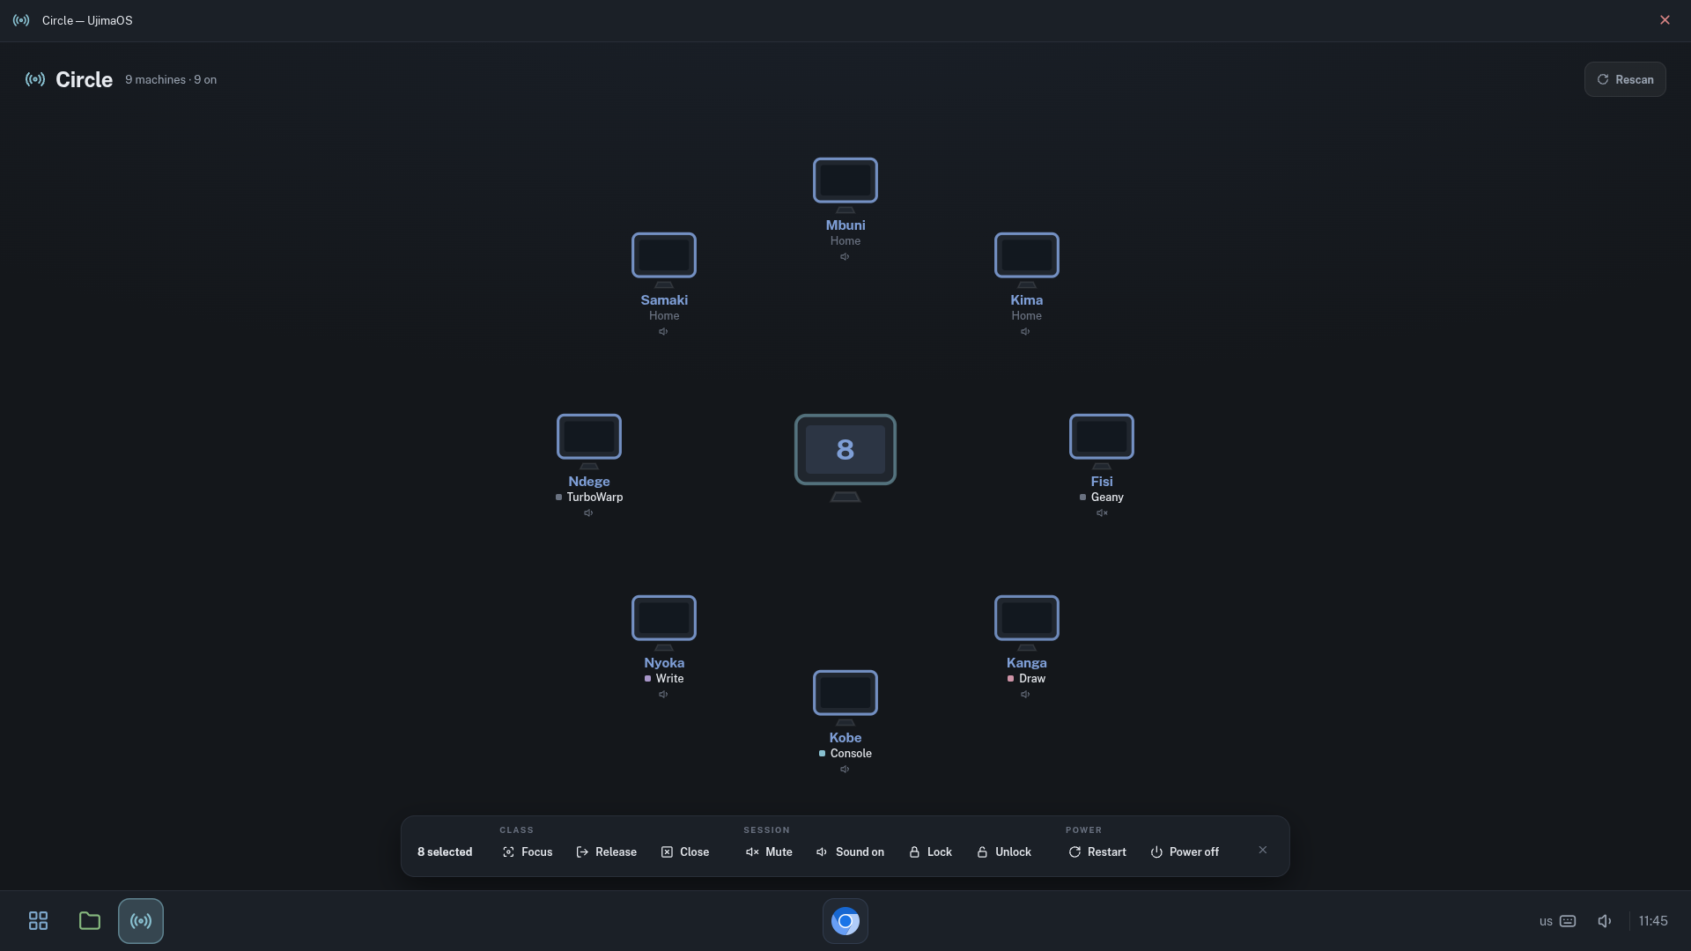This screenshot has height=951, width=1691.
Task: Unlock the selected machines
Action: [1004, 851]
